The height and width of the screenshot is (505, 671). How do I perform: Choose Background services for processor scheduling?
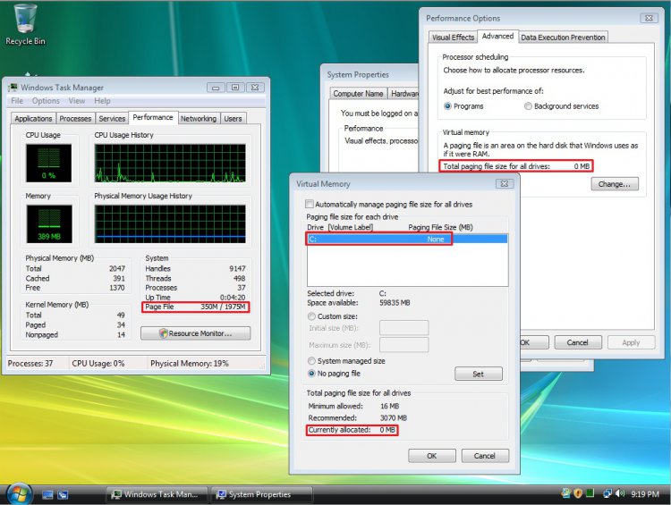[x=528, y=106]
